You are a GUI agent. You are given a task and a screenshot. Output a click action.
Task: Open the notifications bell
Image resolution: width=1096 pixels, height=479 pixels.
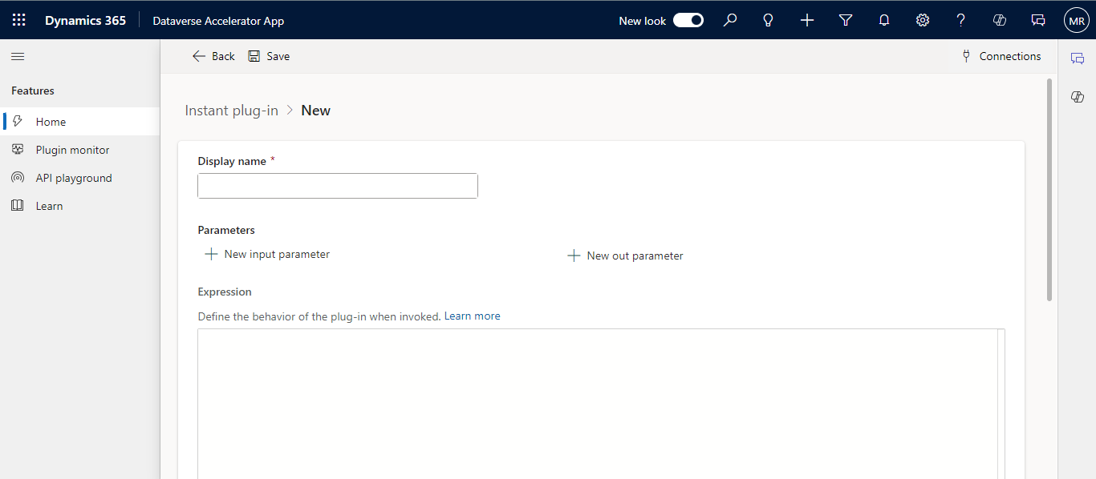pyautogui.click(x=883, y=20)
